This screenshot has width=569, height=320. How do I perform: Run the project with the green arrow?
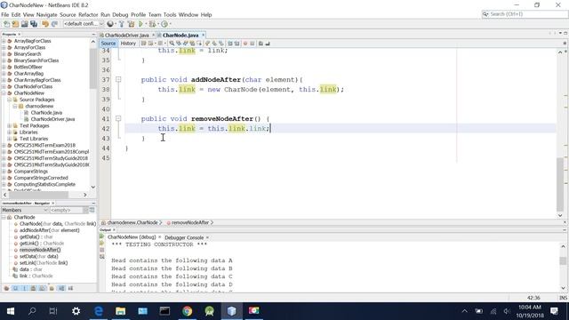(140, 24)
